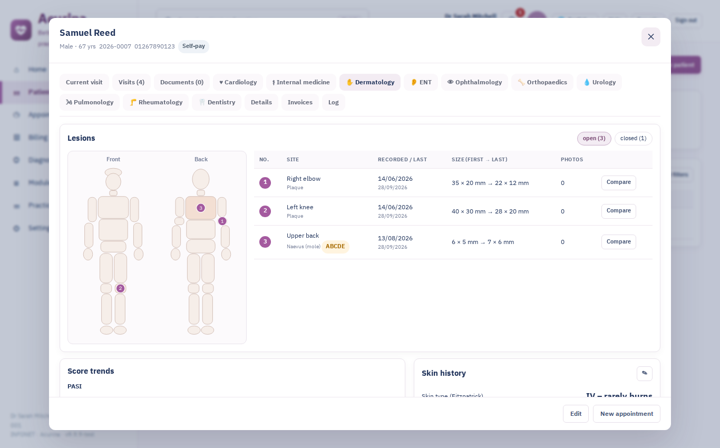
Task: Compare photos for the Left knee lesion
Action: click(619, 211)
